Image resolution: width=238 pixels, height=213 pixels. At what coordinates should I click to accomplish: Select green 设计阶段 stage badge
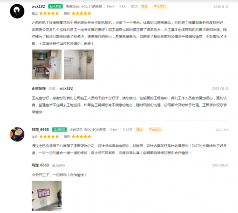(59, 130)
